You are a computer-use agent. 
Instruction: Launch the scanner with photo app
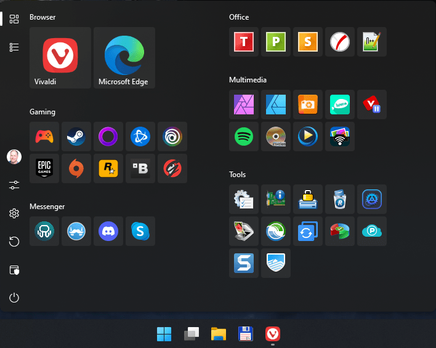244,231
